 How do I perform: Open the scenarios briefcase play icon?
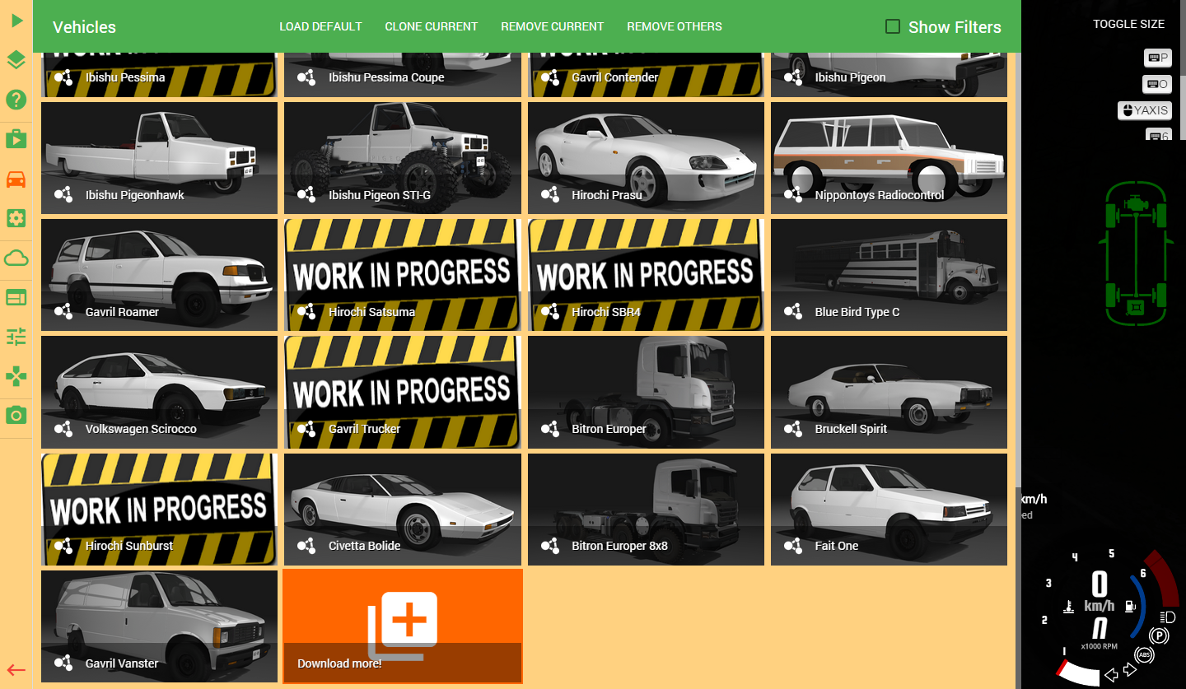point(16,138)
